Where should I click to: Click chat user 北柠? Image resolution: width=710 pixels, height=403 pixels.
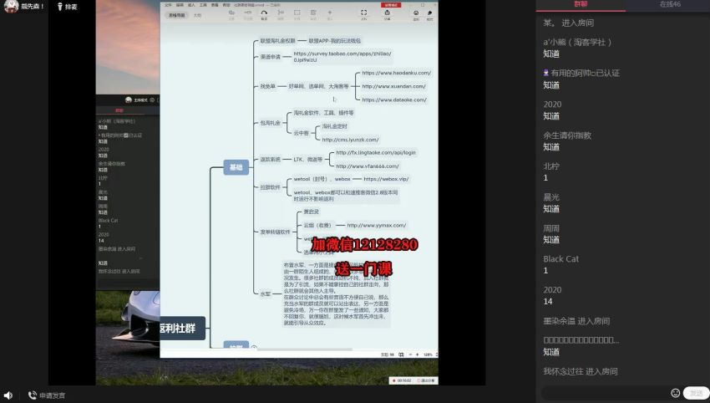click(551, 166)
